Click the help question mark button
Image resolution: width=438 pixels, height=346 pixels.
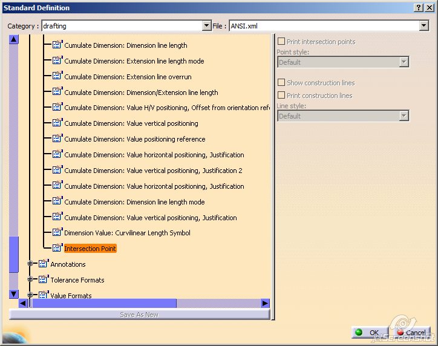coord(419,7)
